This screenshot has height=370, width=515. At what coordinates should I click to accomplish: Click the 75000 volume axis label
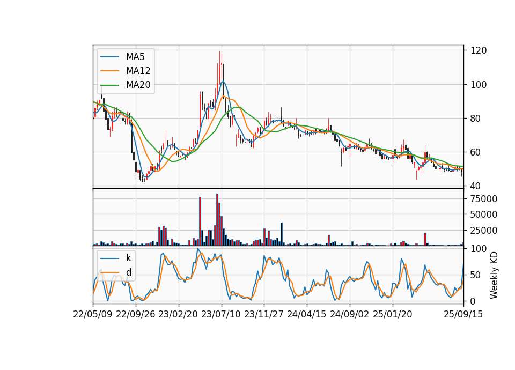click(484, 199)
